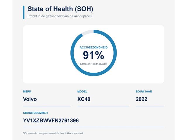Click the grey unfilled segment of ring
The height and width of the screenshot is (140, 187).
point(88,32)
